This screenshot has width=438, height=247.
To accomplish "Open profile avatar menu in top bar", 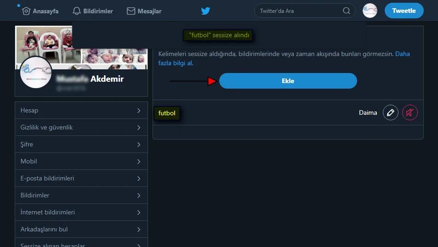I will 370,11.
